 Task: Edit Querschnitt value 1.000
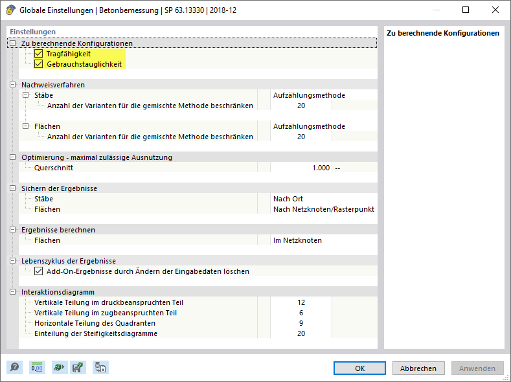click(x=301, y=168)
